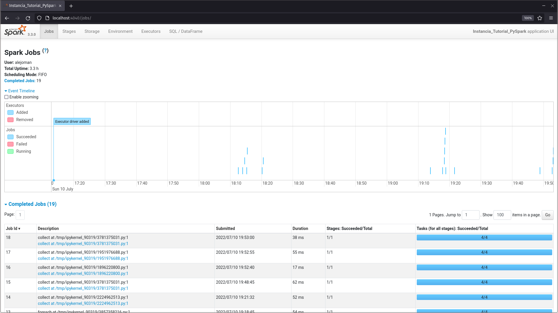Sort by Submitted column header

pos(225,229)
